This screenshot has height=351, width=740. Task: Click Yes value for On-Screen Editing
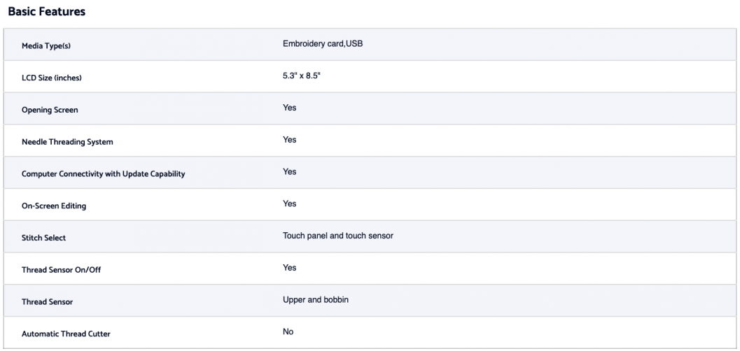(290, 204)
